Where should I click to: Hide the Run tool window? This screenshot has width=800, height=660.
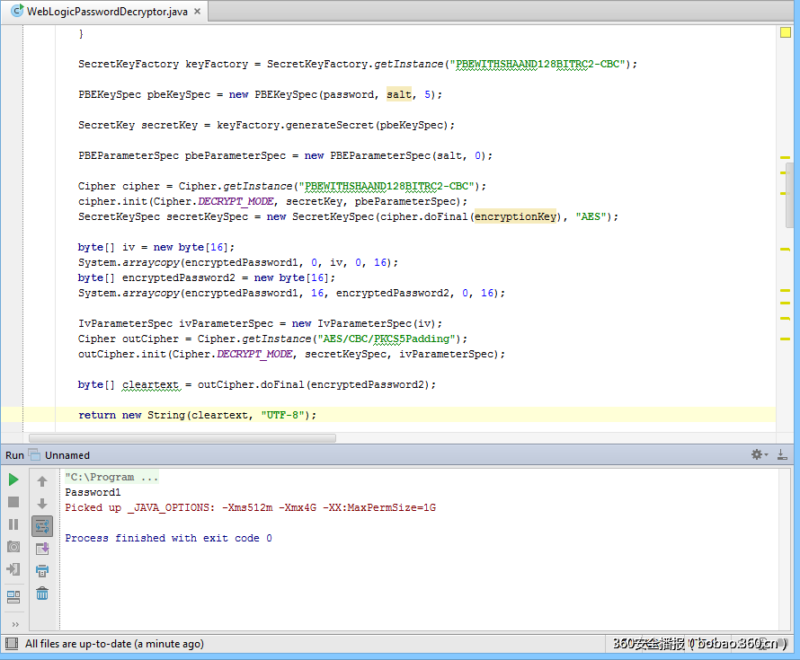point(782,454)
